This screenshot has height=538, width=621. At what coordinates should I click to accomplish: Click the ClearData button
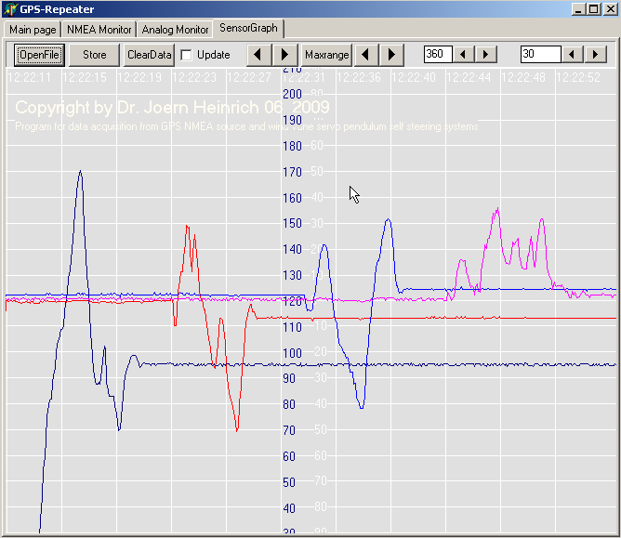149,55
